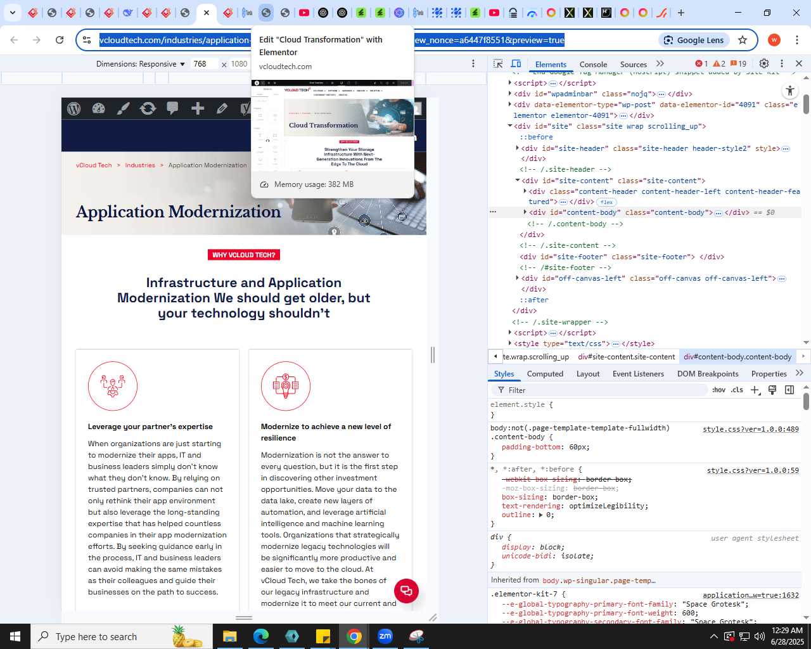Image resolution: width=811 pixels, height=649 pixels.
Task: Open the Event Listeners tab
Action: click(x=638, y=374)
